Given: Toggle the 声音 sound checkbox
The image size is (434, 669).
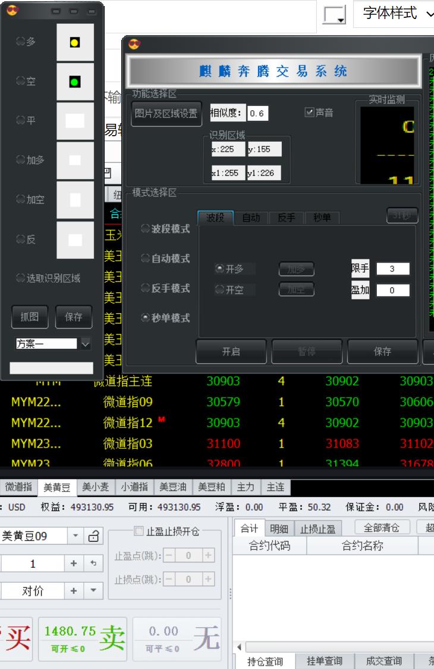Looking at the screenshot, I should (309, 112).
